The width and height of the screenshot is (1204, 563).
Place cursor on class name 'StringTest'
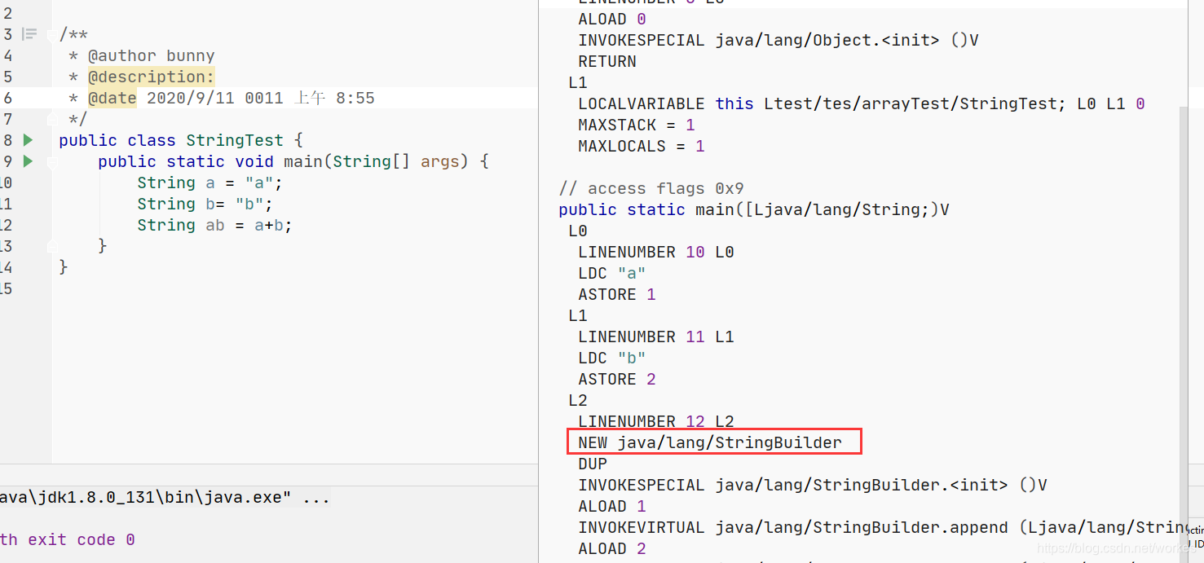235,140
